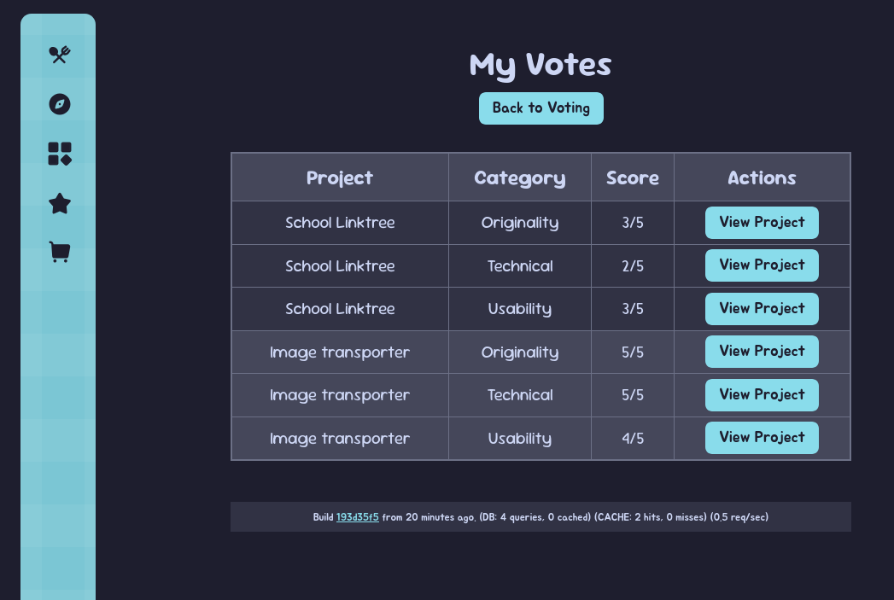View project for School Linktree Technical vote

(761, 265)
